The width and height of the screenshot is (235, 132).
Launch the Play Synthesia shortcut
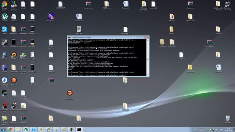click(14, 5)
